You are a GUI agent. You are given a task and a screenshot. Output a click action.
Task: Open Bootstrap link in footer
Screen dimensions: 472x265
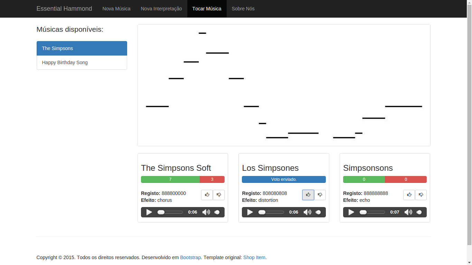point(190,257)
